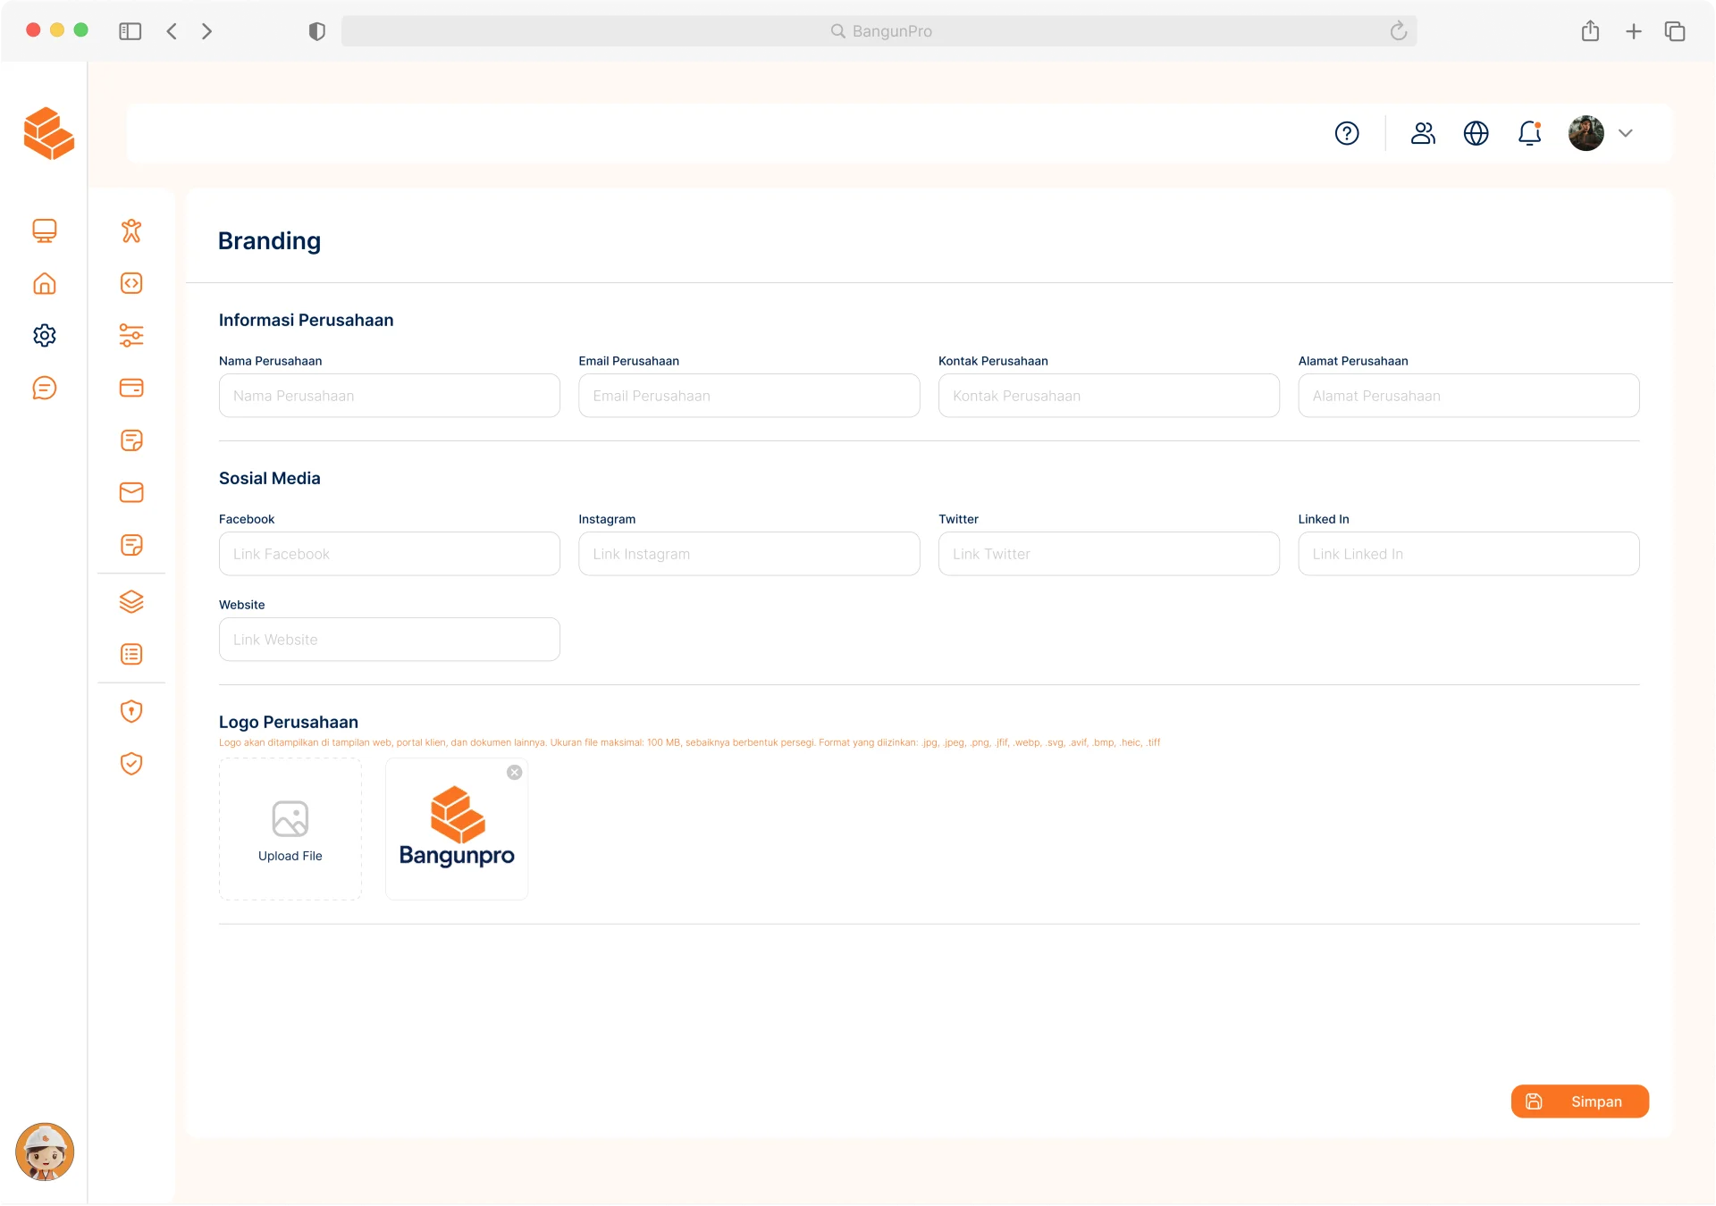Screen dimensions: 1716x1206
Task: Open the users icon in header
Action: 1423,133
